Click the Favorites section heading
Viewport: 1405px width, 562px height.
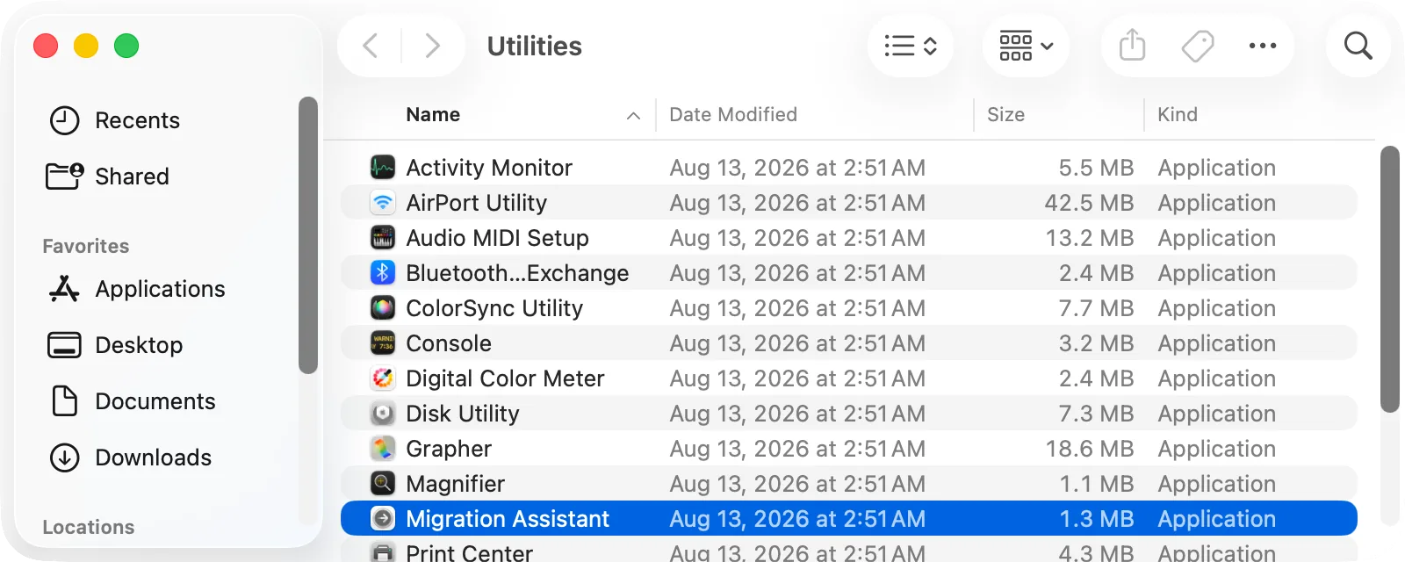click(86, 246)
